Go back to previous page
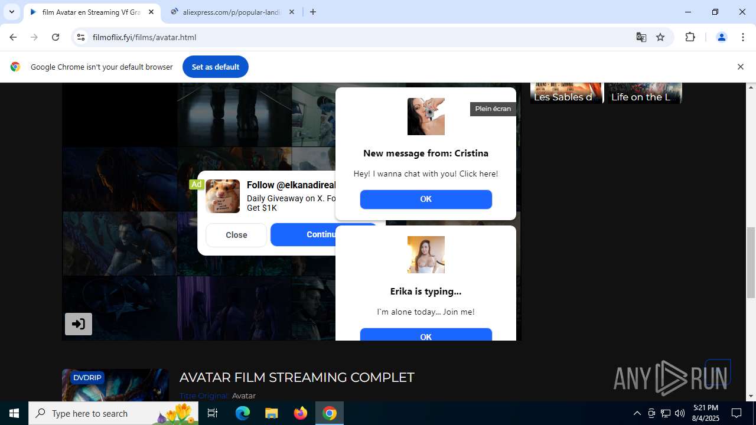This screenshot has height=425, width=756. (13, 37)
